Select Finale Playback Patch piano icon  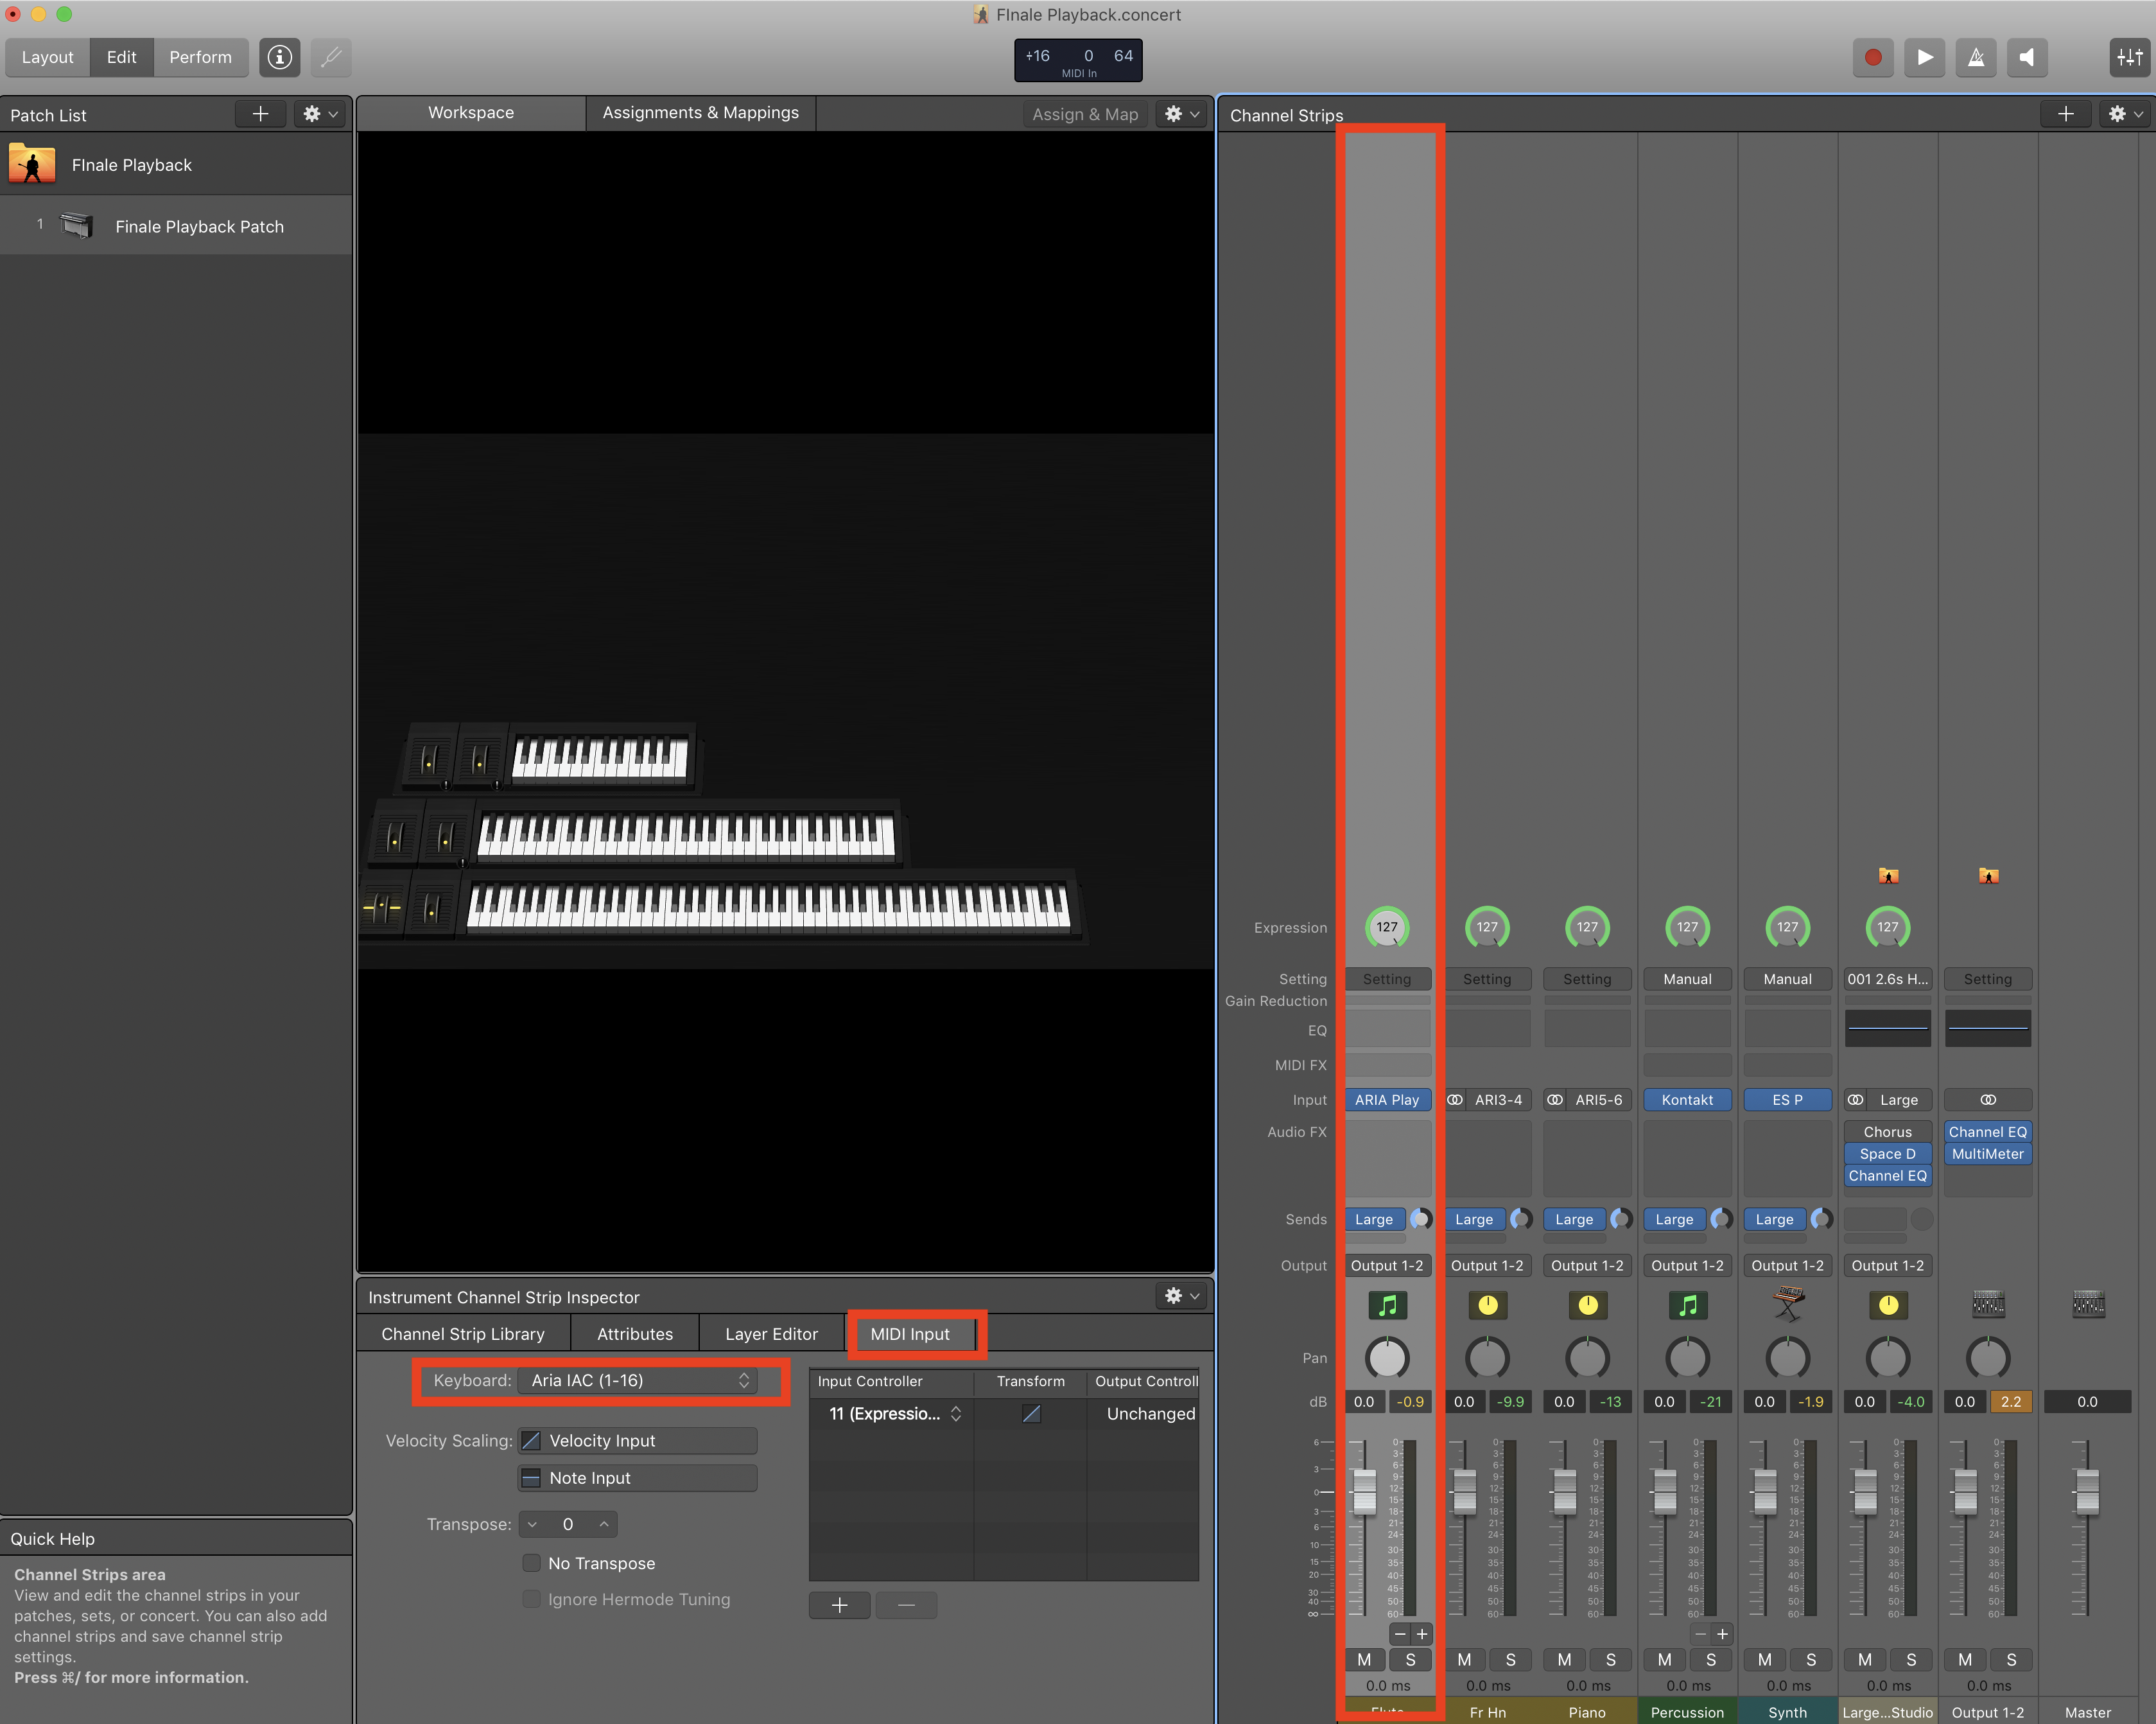[x=77, y=226]
